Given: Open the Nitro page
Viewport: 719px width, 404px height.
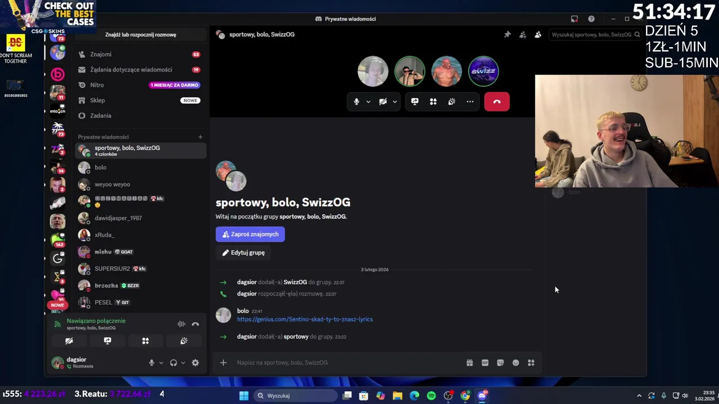Looking at the screenshot, I should click(x=140, y=85).
